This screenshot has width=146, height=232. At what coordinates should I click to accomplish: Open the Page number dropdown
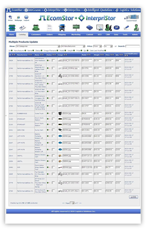[x=72, y=203]
